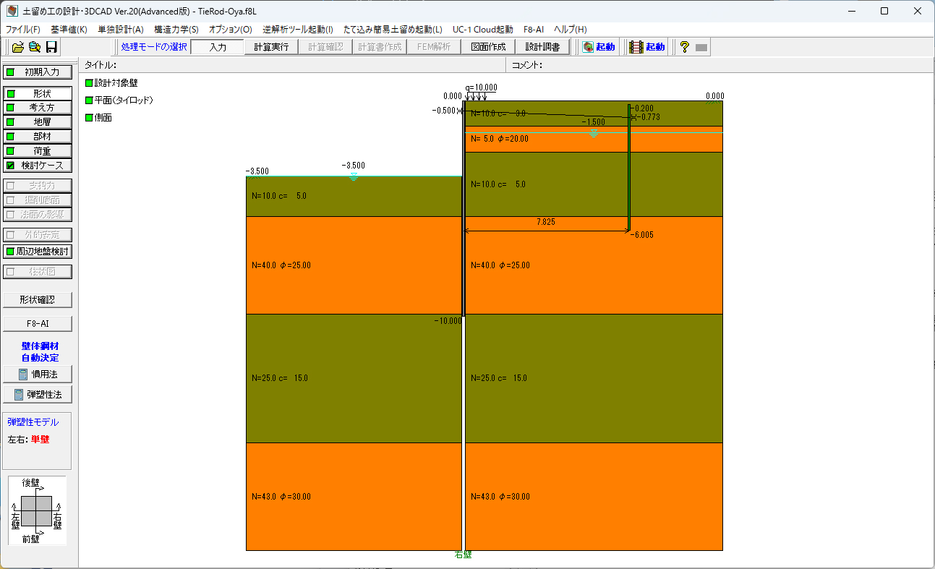Open the オプション(O) menu

(x=231, y=30)
